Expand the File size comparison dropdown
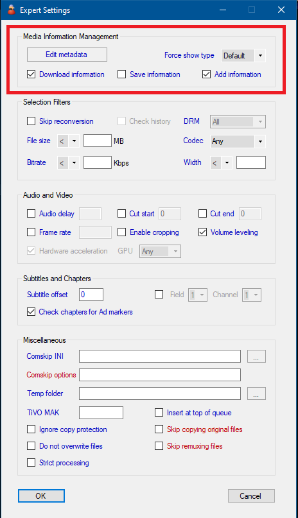The width and height of the screenshot is (298, 518). tap(68, 141)
